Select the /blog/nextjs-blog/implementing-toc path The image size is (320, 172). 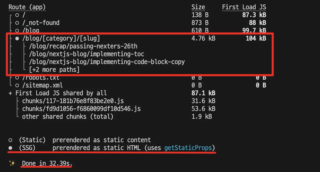pyautogui.click(x=87, y=54)
